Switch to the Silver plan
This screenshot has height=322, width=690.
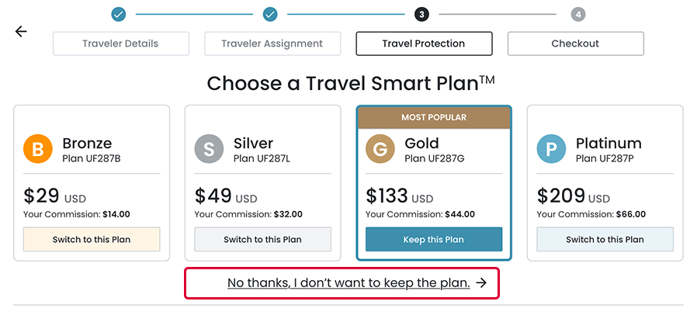coord(262,240)
